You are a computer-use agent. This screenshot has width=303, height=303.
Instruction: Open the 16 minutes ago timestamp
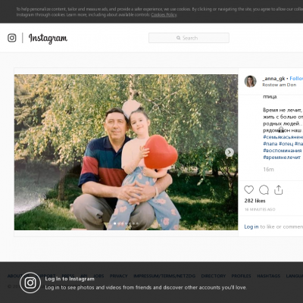click(260, 209)
